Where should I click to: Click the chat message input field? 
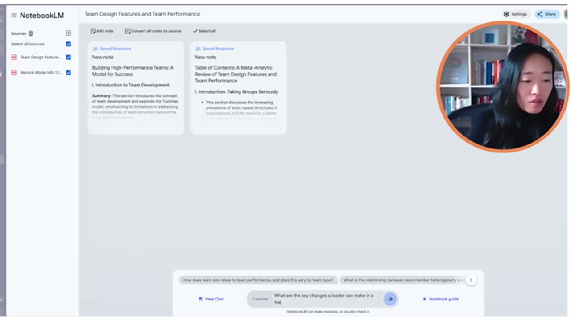point(326,299)
